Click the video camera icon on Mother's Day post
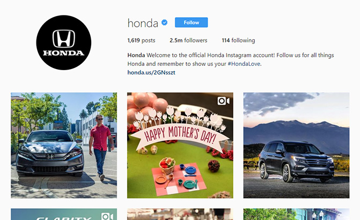The width and height of the screenshot is (360, 220). tap(223, 101)
